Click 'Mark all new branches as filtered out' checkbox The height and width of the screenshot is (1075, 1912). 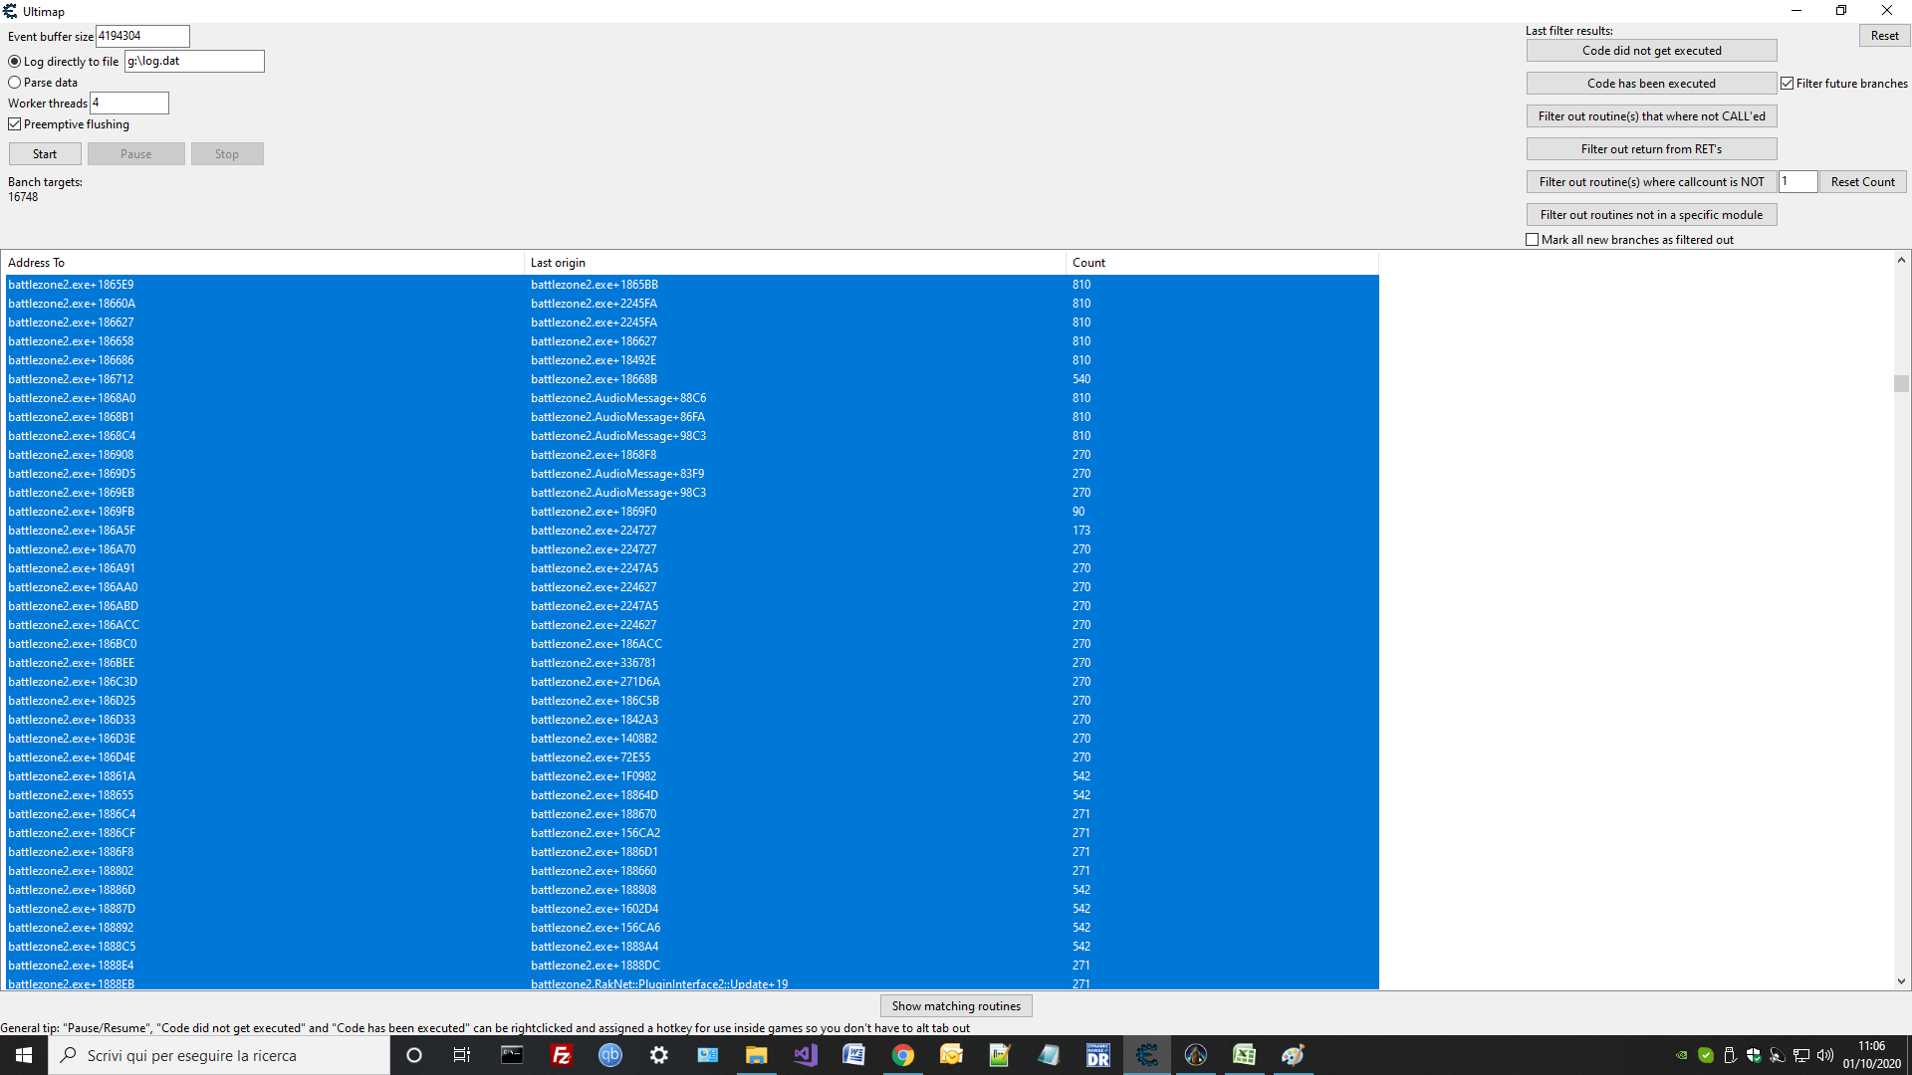(x=1534, y=240)
